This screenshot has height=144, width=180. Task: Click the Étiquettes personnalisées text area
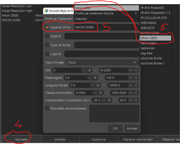coord(114,113)
